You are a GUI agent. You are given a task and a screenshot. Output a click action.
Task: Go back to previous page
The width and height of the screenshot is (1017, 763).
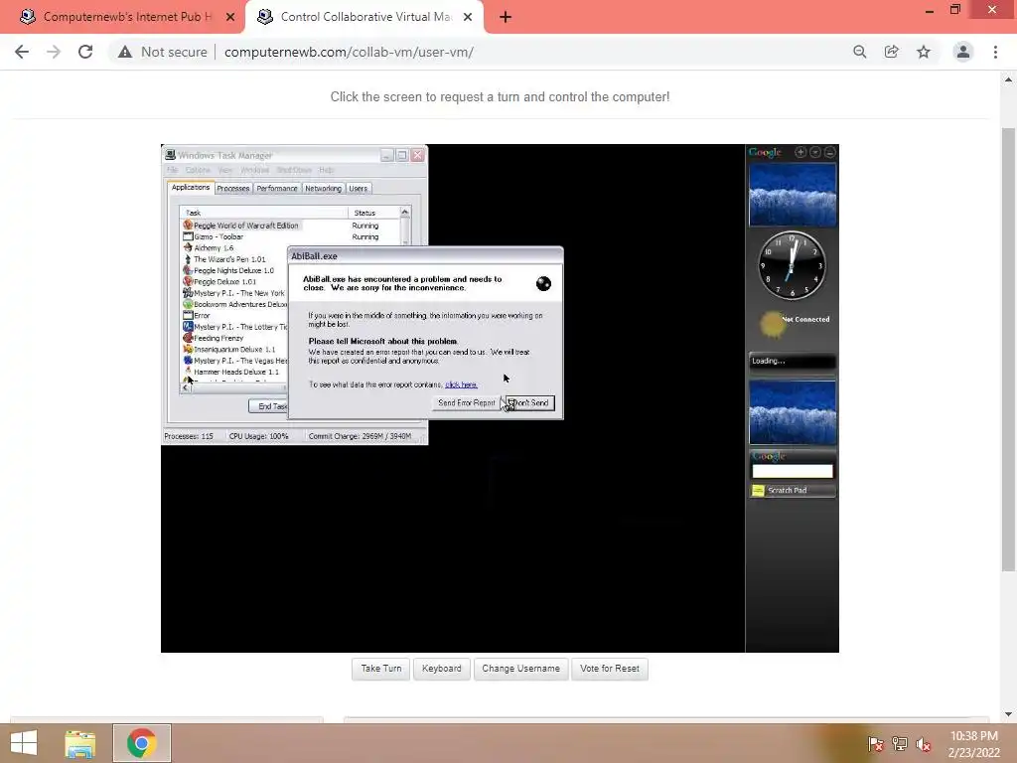pyautogui.click(x=22, y=52)
